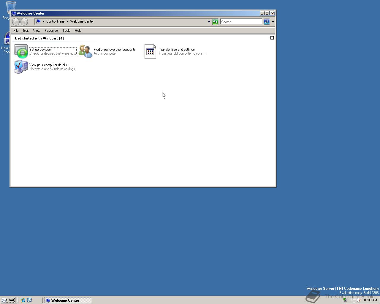The image size is (380, 304).
Task: Click the Show Desktop quick launch icon
Action: click(x=29, y=300)
